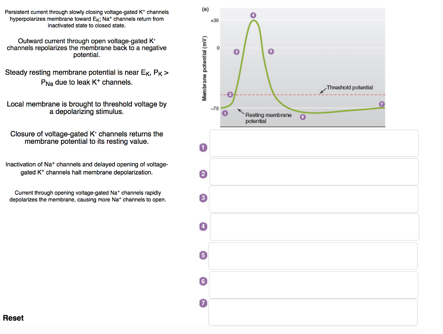Pick the 'Steady resting membrane potential' label

[87, 77]
